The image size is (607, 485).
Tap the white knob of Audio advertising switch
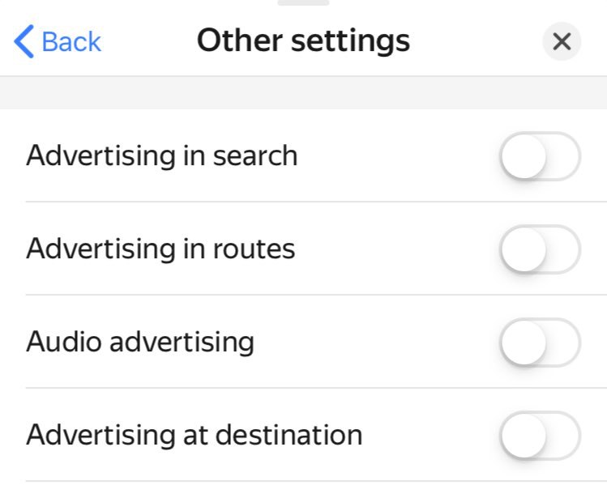[x=524, y=342]
